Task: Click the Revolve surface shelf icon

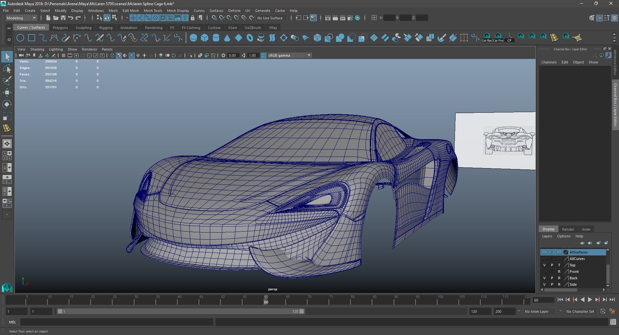Action: pos(261,37)
